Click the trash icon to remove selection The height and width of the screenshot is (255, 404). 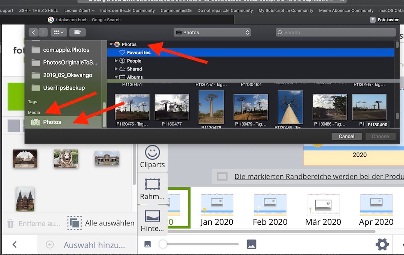(11, 224)
